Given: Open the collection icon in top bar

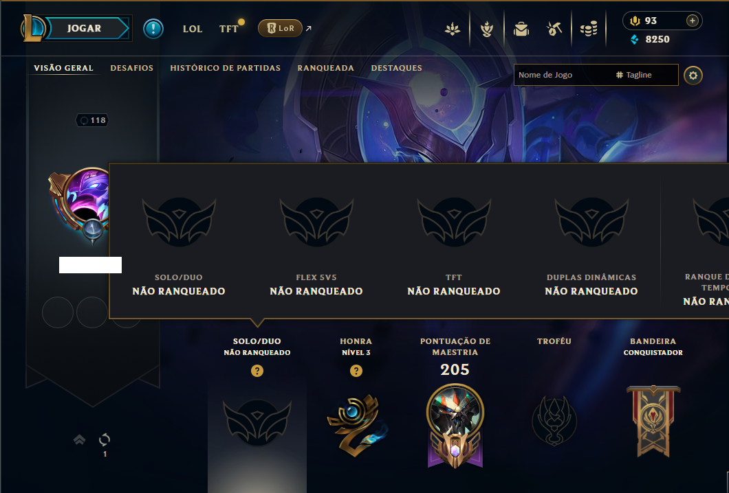Looking at the screenshot, I should click(x=453, y=30).
